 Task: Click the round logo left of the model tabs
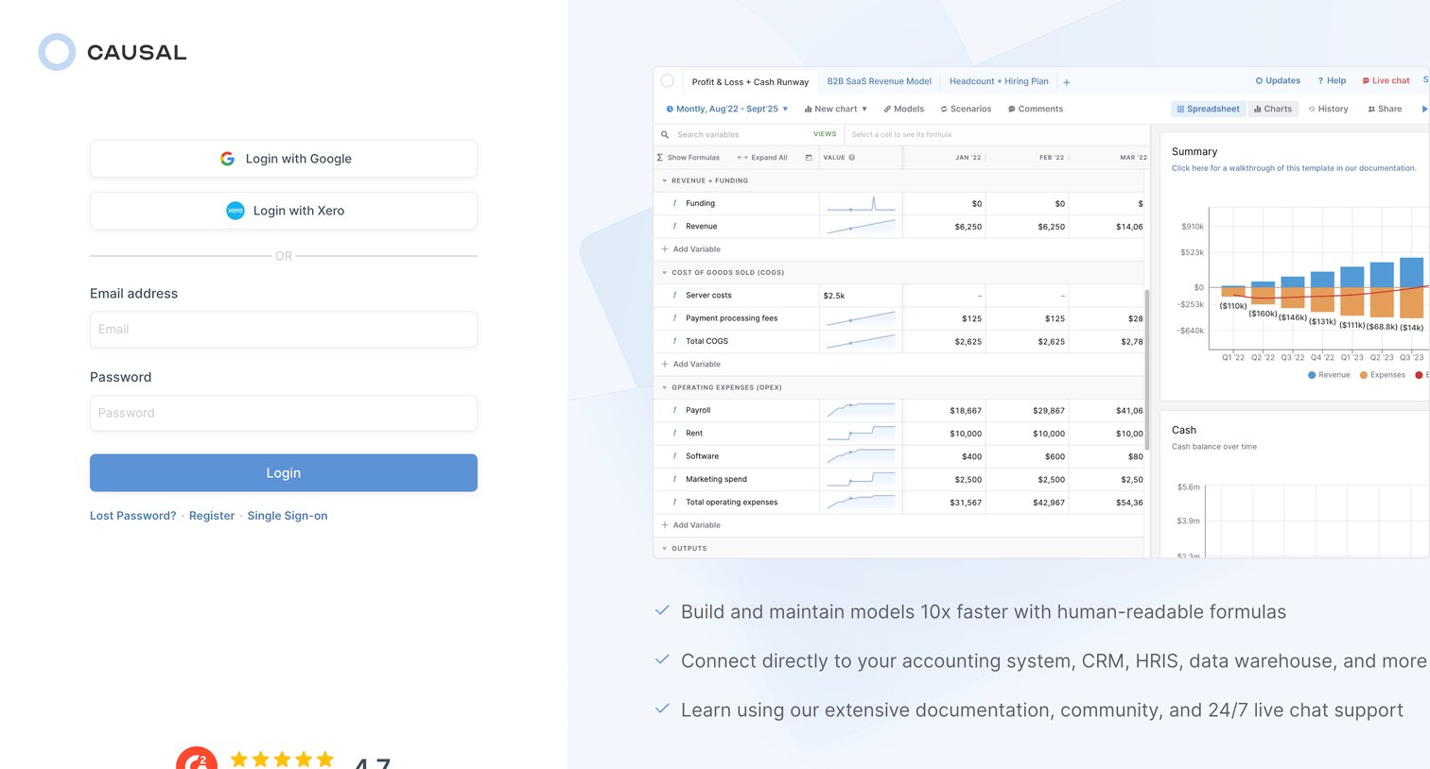[x=668, y=81]
